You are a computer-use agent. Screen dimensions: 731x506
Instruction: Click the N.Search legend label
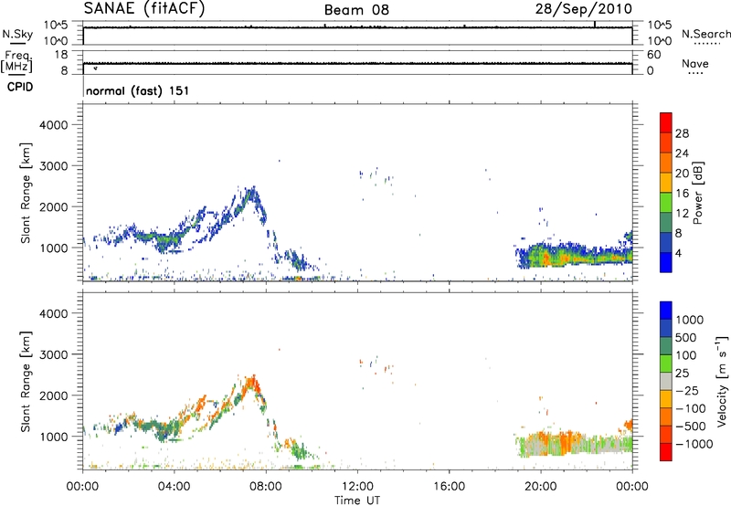(x=706, y=34)
